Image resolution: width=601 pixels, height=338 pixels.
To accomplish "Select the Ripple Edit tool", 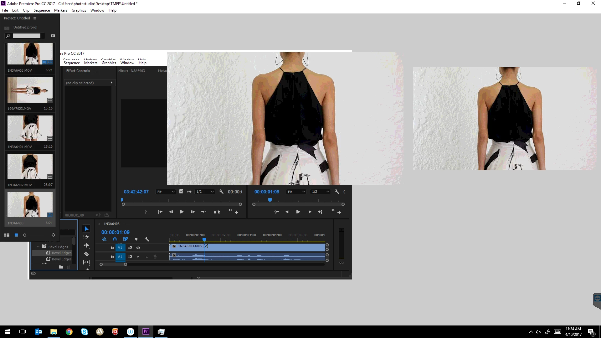I will coord(86,245).
